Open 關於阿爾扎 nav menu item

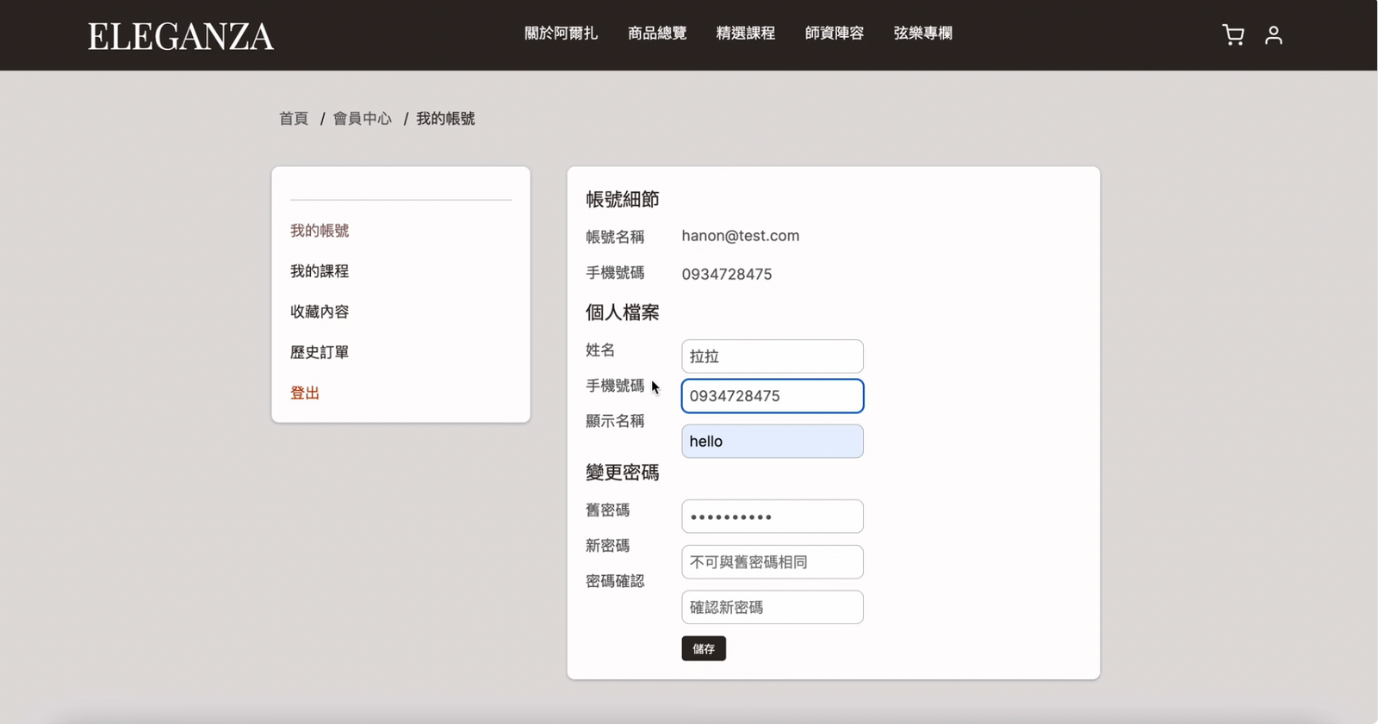(561, 34)
